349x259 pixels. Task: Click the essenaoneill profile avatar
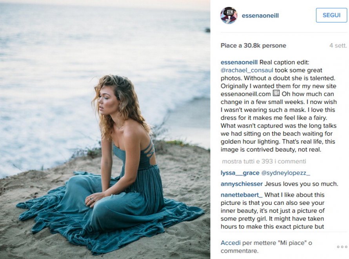[x=229, y=16]
